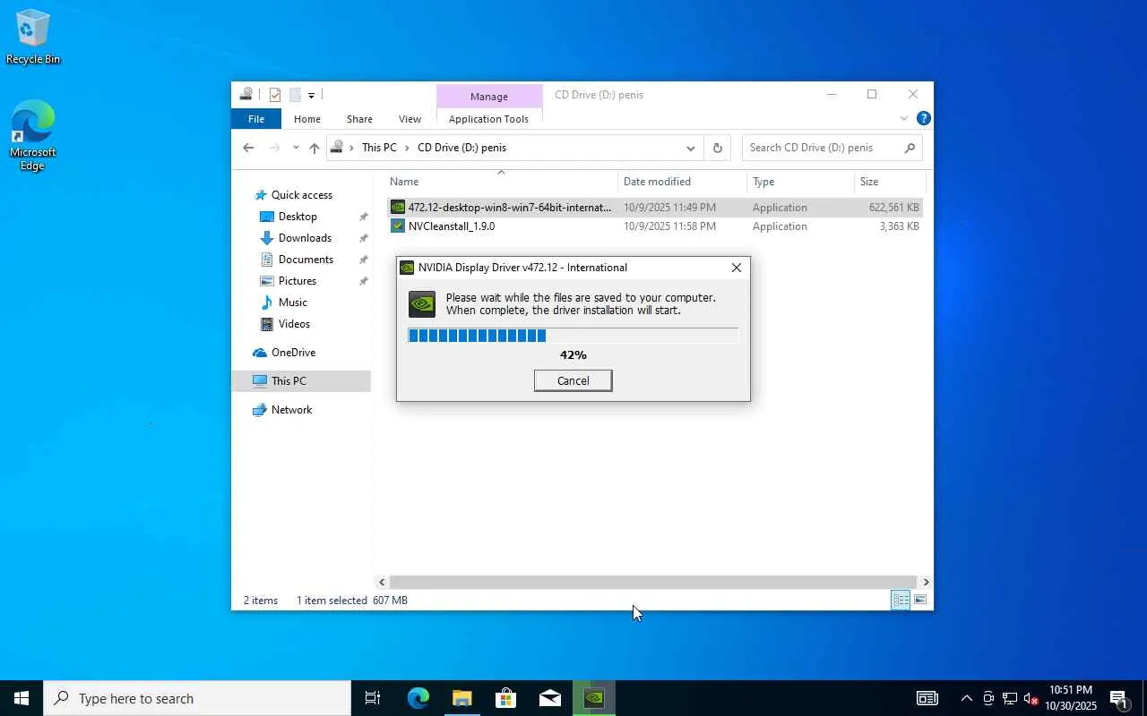Open Videos in navigation pane
This screenshot has width=1147, height=716.
[294, 324]
